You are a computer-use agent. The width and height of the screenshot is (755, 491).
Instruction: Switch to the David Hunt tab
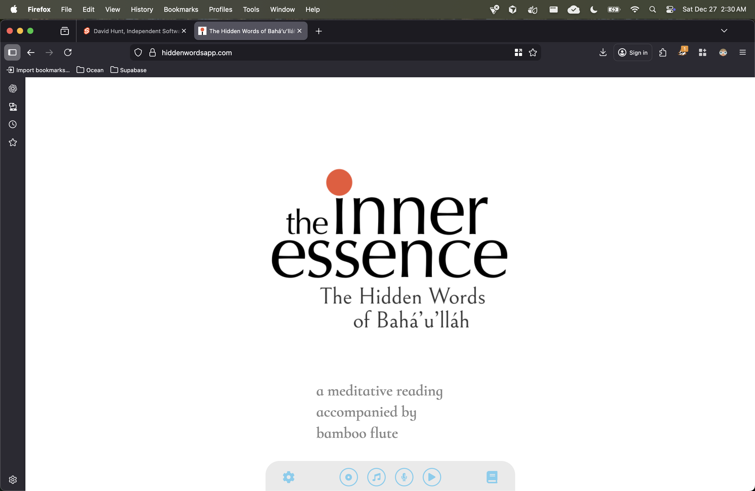click(x=133, y=31)
